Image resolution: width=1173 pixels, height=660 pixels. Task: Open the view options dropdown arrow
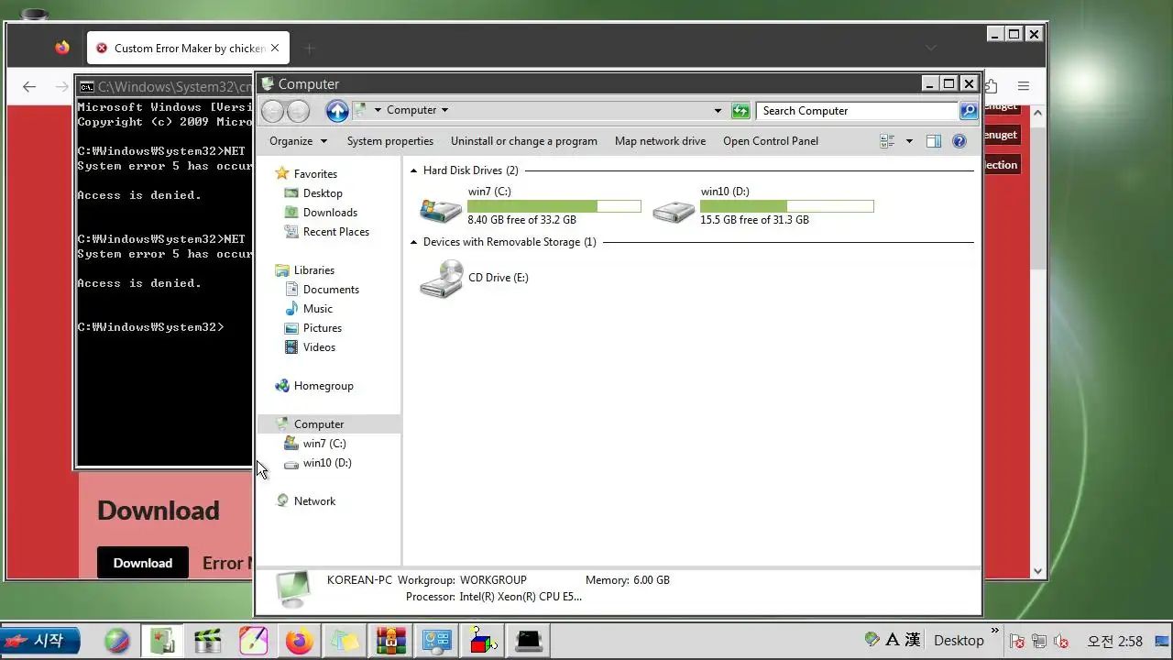coord(909,141)
